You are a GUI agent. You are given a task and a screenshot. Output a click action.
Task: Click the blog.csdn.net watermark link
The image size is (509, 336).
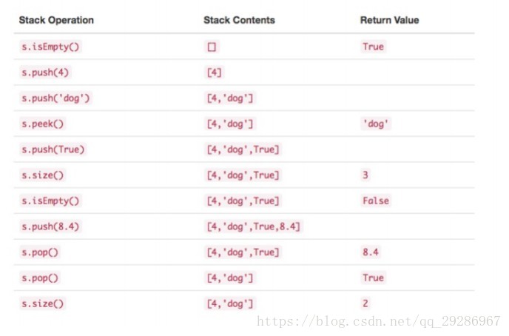click(x=378, y=321)
